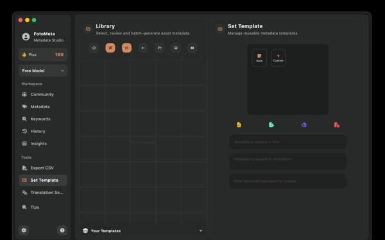Screen dimensions: 385x240
Task: Toggle the orange magic wand toolbar button
Action: [110, 48]
